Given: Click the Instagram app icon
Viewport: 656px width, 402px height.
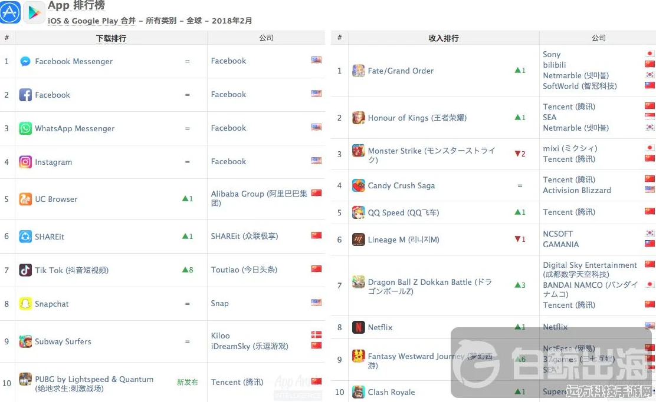Looking at the screenshot, I should (x=25, y=162).
